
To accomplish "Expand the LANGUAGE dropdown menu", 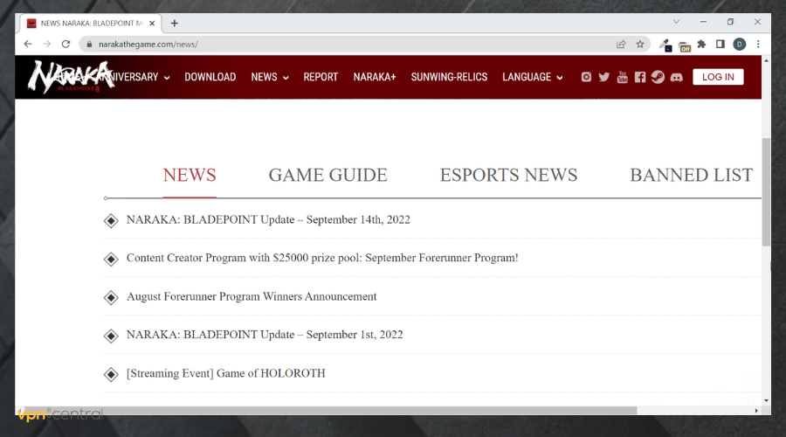I will tap(532, 77).
